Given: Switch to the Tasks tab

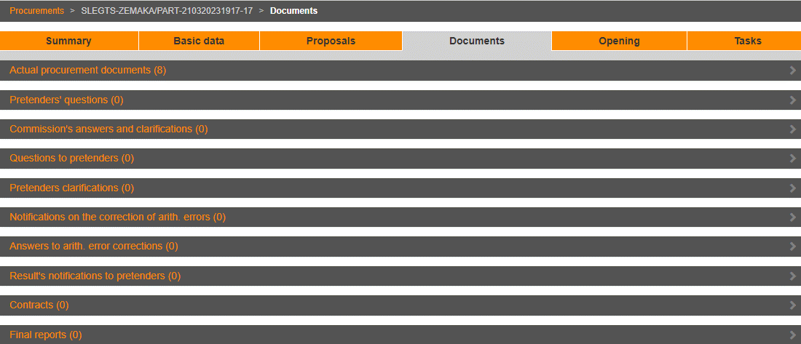Looking at the screenshot, I should (748, 41).
